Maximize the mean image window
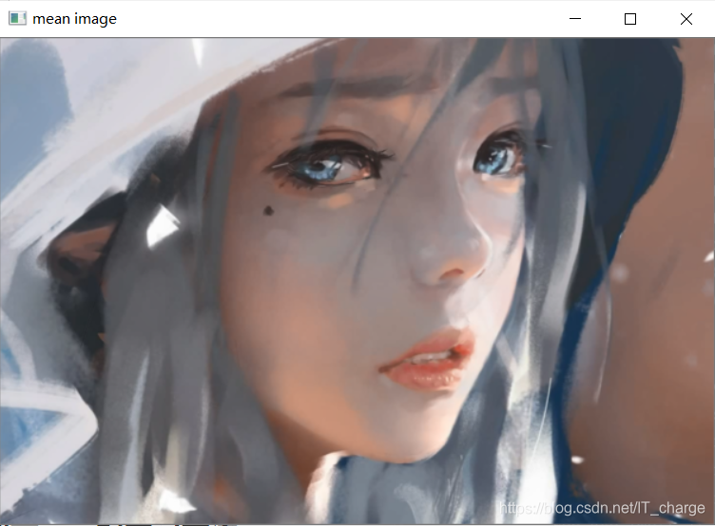The image size is (715, 526). coord(630,19)
